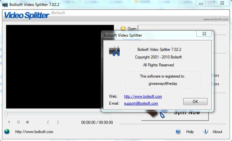The width and height of the screenshot is (232, 141).
Task: Click the "Copyright 2001 - 2010 Boilsoft" text
Action: click(158, 57)
